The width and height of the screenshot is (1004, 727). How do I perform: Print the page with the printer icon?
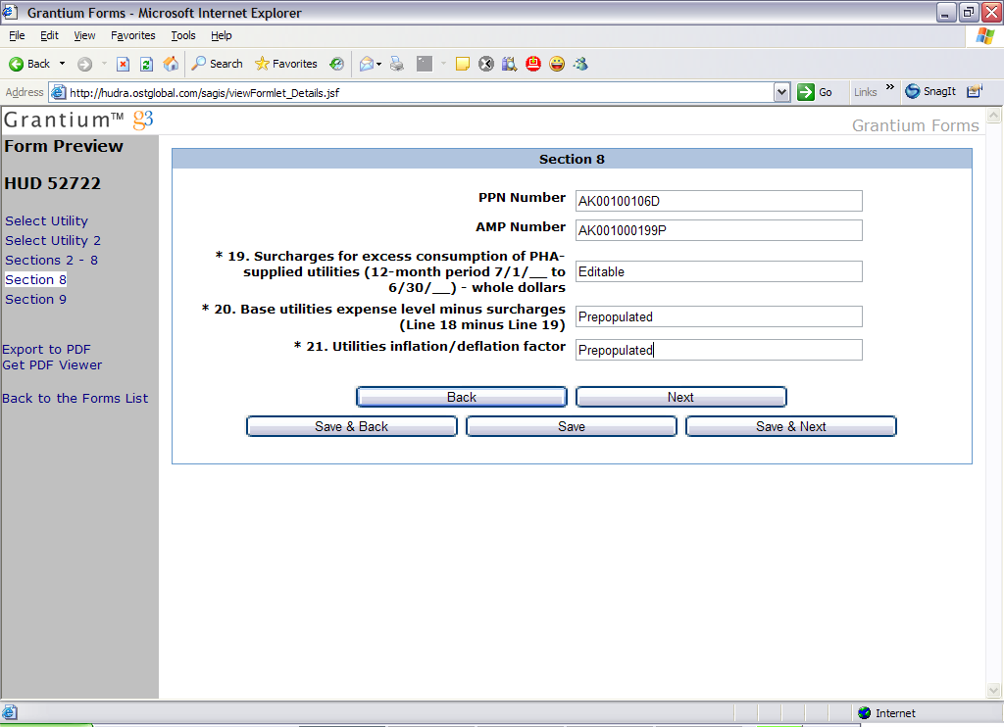(397, 64)
